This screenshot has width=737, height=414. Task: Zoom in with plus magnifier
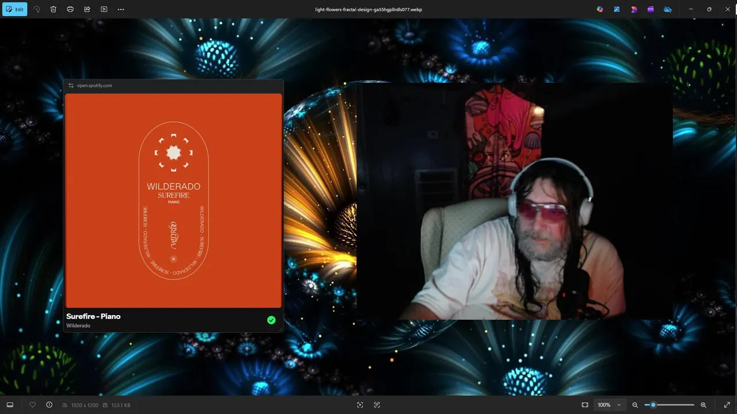[704, 405]
